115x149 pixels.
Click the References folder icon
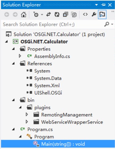pos(22,63)
